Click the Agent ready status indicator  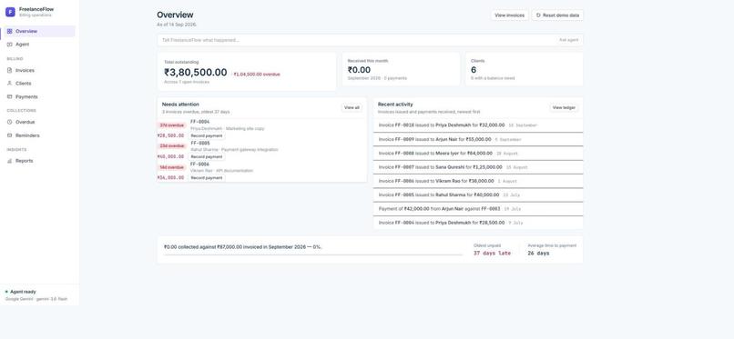coord(21,292)
